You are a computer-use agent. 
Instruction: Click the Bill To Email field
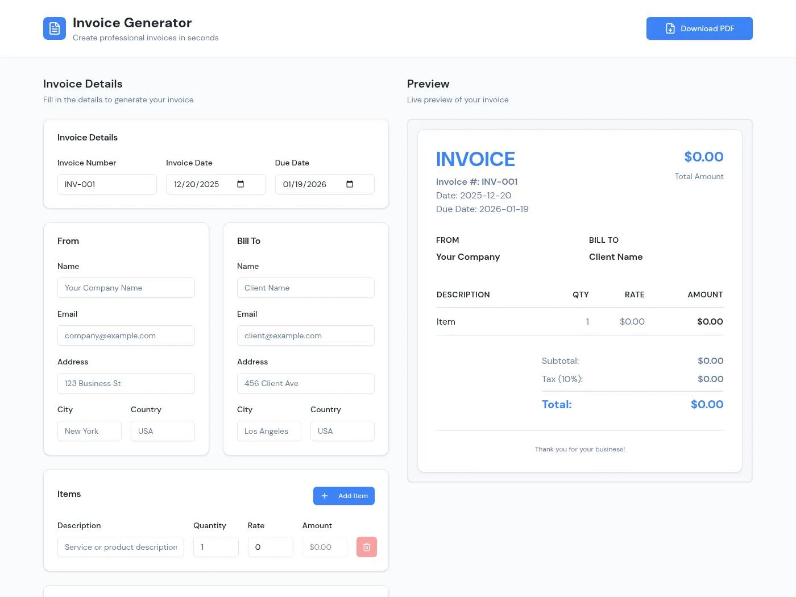click(306, 335)
